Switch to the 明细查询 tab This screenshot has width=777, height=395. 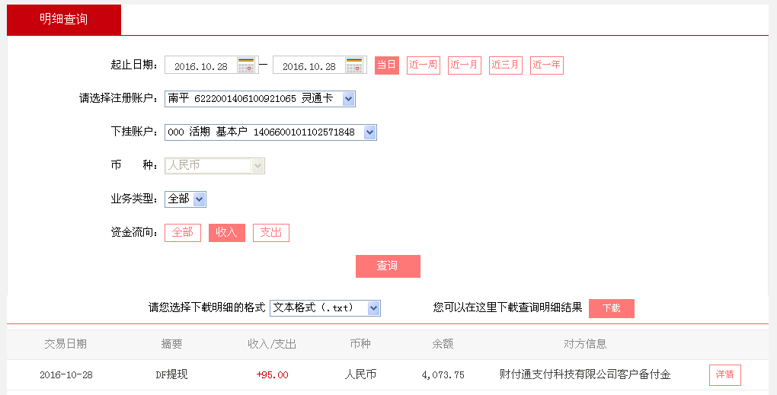64,20
